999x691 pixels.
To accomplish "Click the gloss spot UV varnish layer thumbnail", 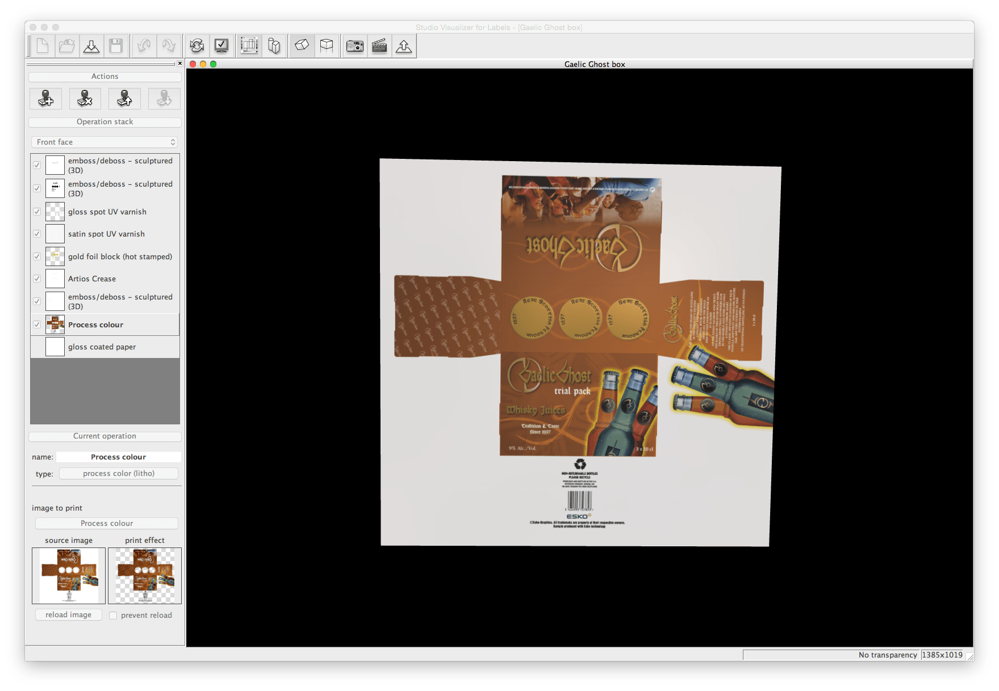I will (55, 212).
